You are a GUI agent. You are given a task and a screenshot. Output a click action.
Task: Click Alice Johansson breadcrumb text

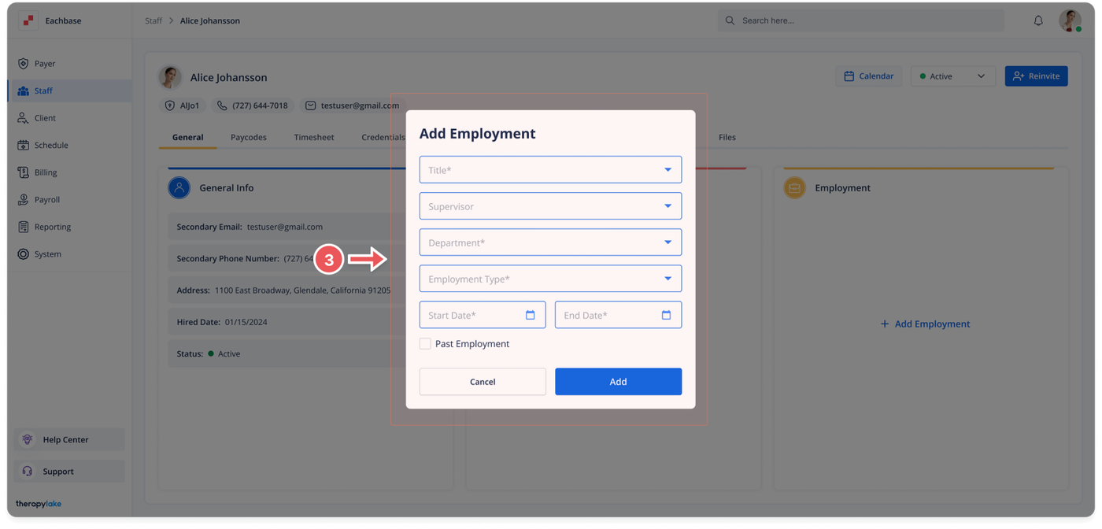pos(210,20)
